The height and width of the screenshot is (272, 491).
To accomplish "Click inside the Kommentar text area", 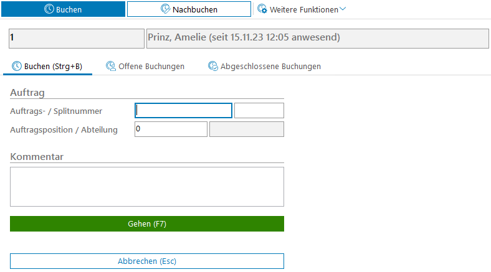I will (x=147, y=186).
